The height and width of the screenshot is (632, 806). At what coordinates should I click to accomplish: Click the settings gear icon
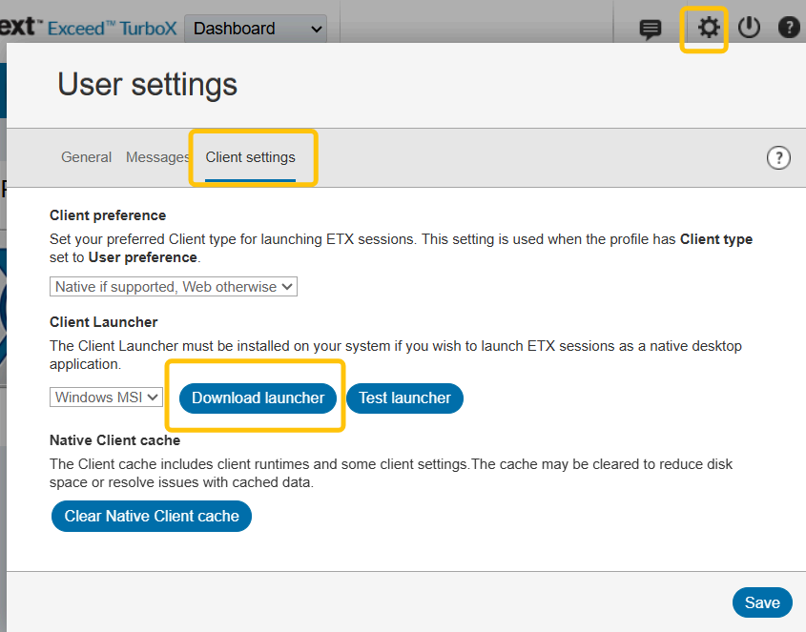[707, 28]
